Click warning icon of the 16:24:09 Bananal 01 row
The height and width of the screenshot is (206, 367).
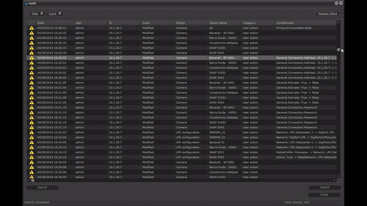pyautogui.click(x=32, y=142)
